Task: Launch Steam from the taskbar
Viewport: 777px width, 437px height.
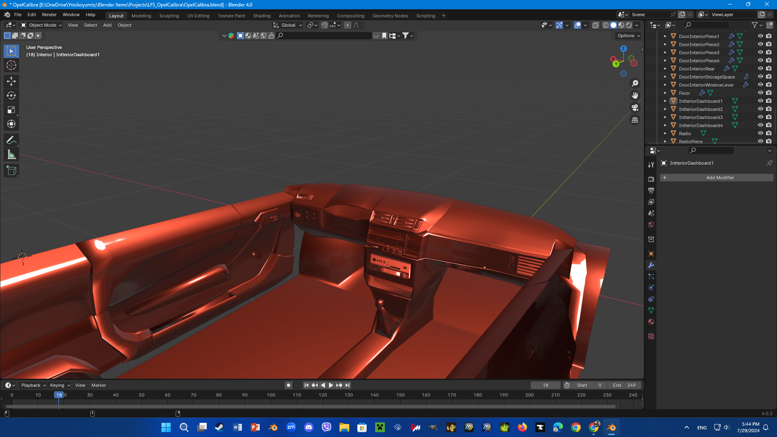Action: (x=219, y=427)
